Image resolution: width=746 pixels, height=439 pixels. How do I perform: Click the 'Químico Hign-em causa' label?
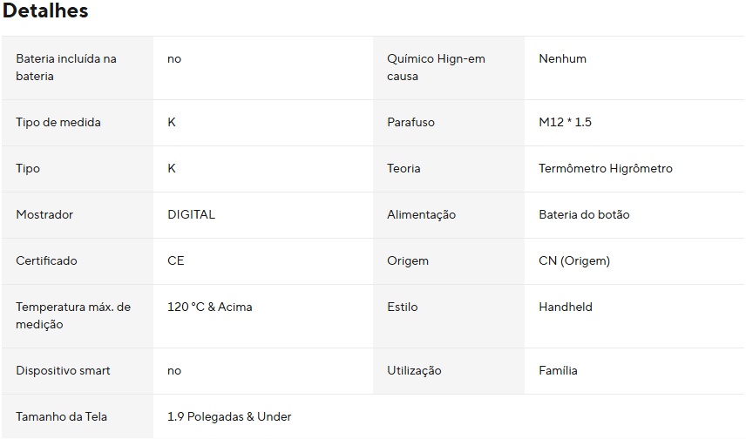pyautogui.click(x=436, y=67)
